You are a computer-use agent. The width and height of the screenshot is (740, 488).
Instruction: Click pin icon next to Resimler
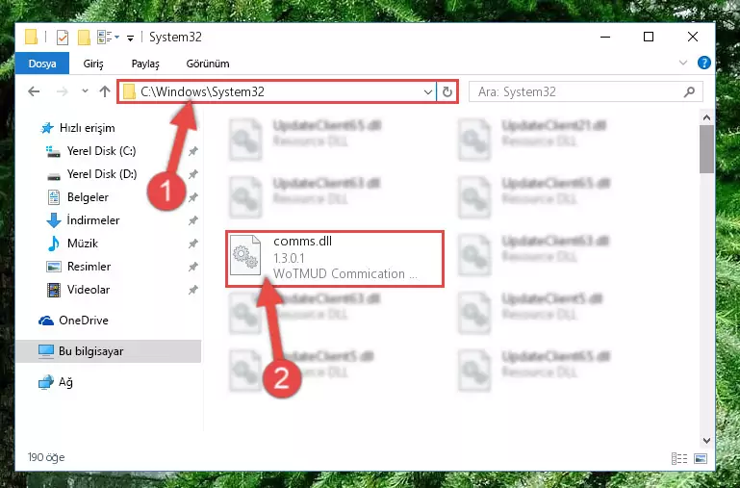point(193,268)
